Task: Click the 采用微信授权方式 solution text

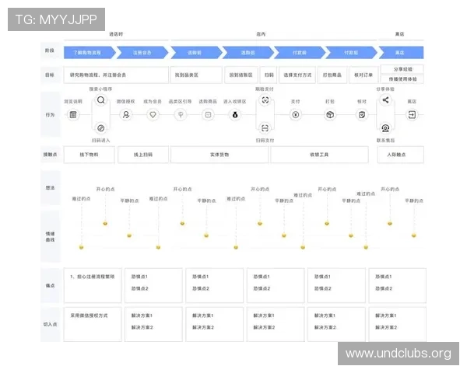Action: [x=89, y=315]
